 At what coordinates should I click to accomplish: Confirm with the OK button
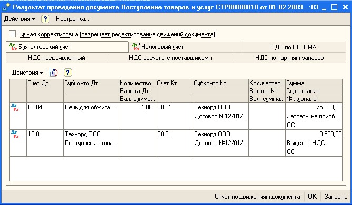click(312, 197)
